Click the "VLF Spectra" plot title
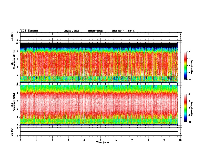The height and width of the screenshot is (157, 203). coord(29,31)
